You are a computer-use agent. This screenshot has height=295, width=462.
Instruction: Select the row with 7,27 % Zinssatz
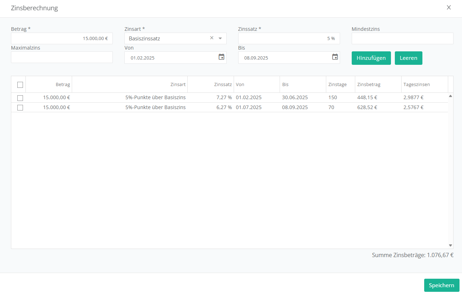(x=20, y=98)
